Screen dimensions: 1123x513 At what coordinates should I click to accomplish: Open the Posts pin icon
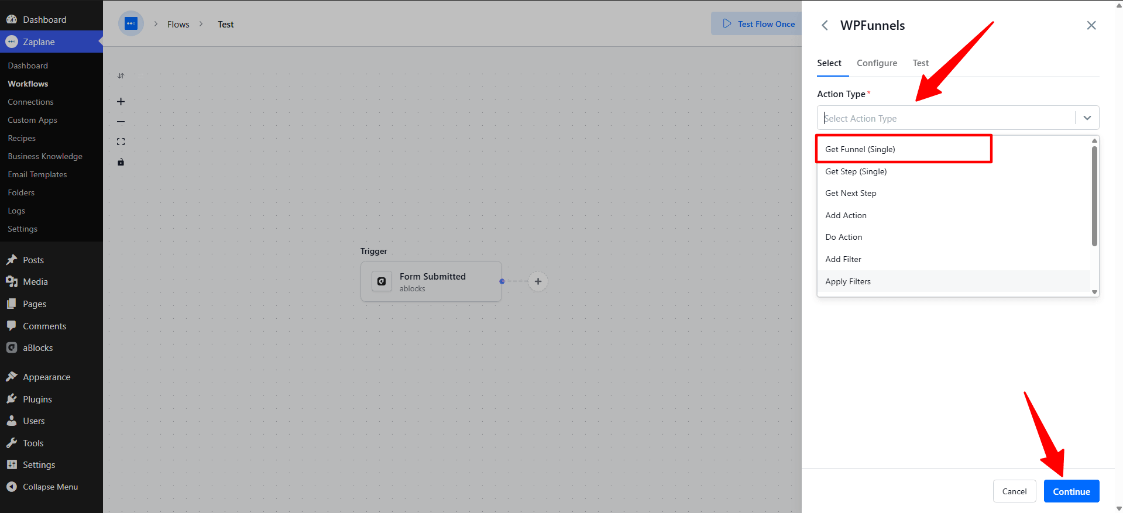pyautogui.click(x=12, y=260)
